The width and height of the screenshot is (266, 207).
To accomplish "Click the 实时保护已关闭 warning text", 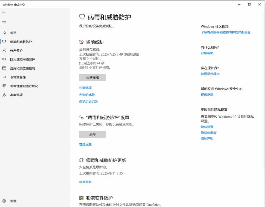I will (x=107, y=124).
